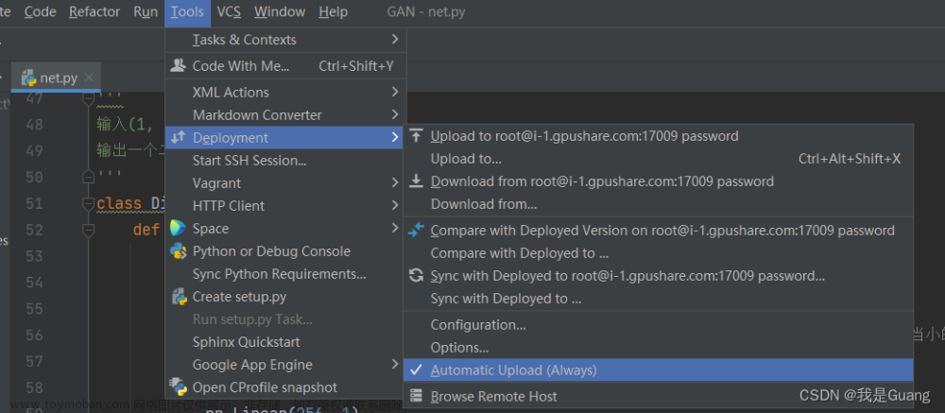Select Code With Me menu entry
945x413 pixels.
tap(285, 66)
